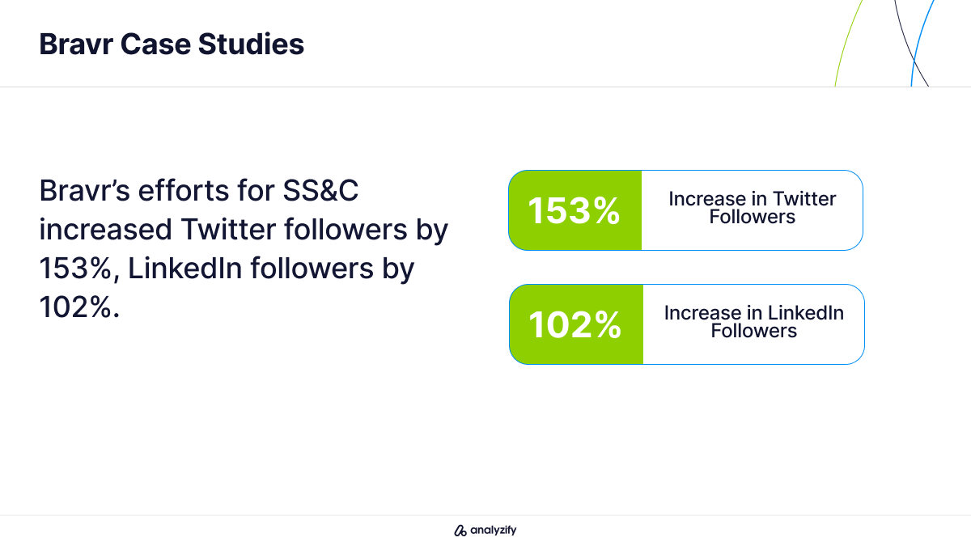Screen dimensions: 971x546
Task: Click the analyzify wordmark text in the footer
Action: 493,531
